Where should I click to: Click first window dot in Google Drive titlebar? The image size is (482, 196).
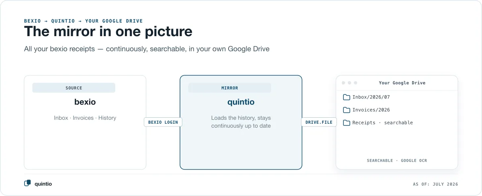(343, 83)
